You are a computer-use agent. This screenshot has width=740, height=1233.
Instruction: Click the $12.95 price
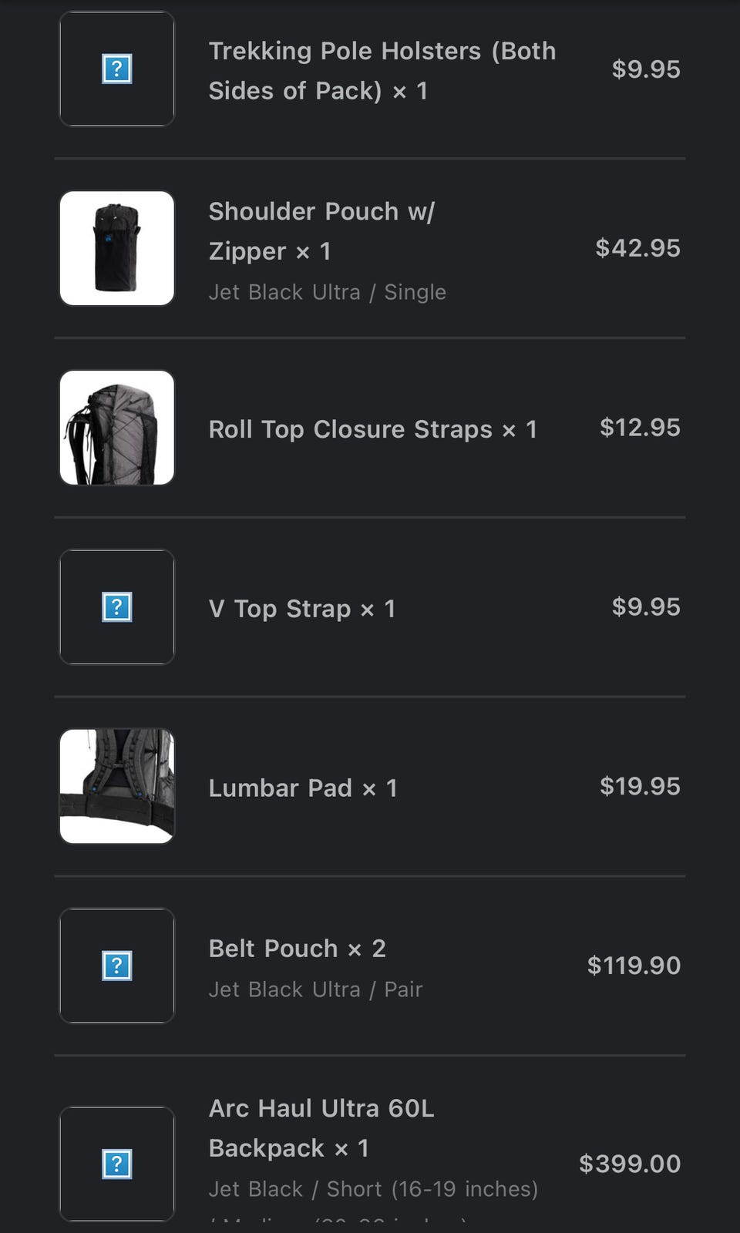tap(640, 428)
